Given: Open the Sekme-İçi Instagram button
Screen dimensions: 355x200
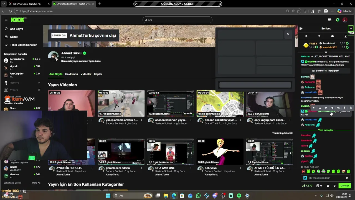Looking at the screenshot, I should pos(326,71).
